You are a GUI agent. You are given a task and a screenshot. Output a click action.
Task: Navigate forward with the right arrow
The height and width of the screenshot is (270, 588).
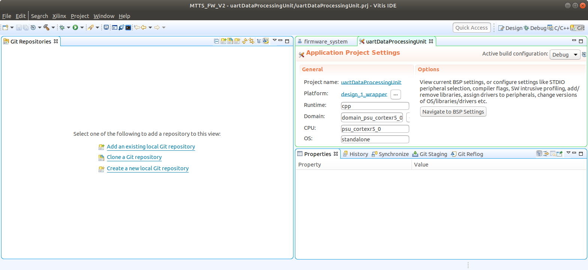pyautogui.click(x=157, y=27)
